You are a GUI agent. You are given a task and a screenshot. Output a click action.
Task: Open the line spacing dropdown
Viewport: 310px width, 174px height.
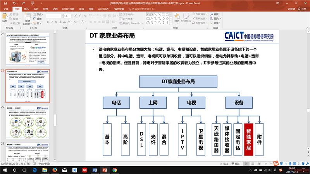(x=115, y=16)
